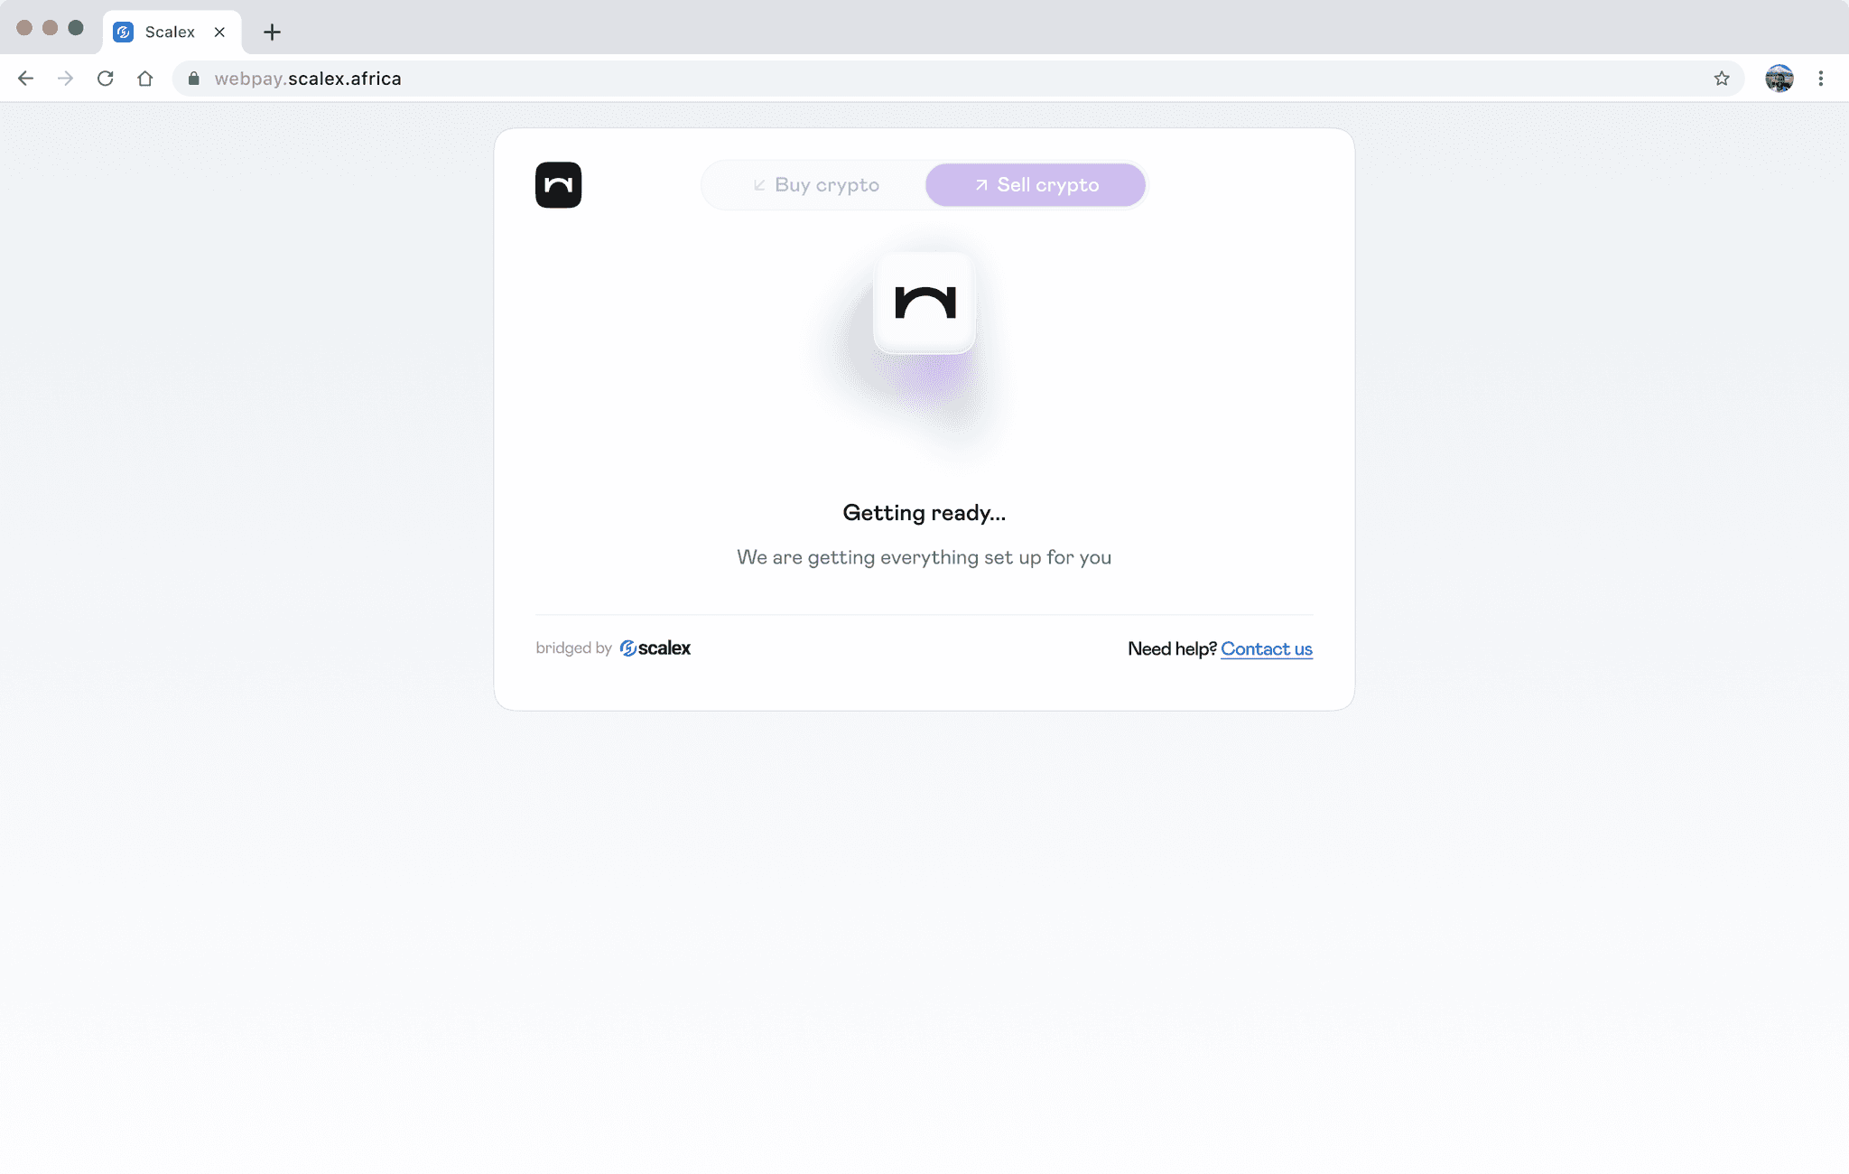The image size is (1849, 1174).
Task: Click the scalex brand logo
Action: (655, 648)
